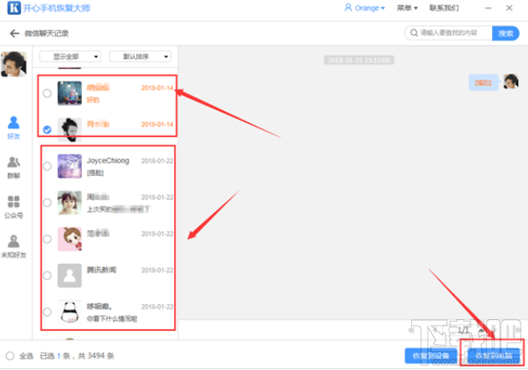Image resolution: width=528 pixels, height=370 pixels.
Task: Click the app logo icon in title bar
Action: coord(14,7)
